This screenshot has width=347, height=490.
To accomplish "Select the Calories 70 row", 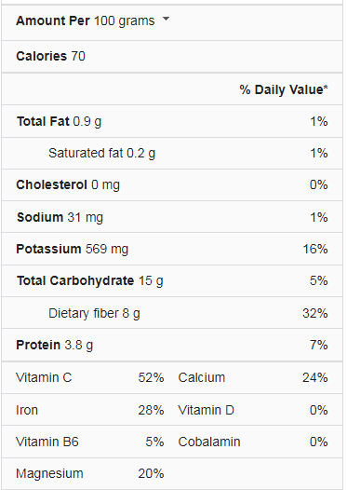I will pos(172,57).
